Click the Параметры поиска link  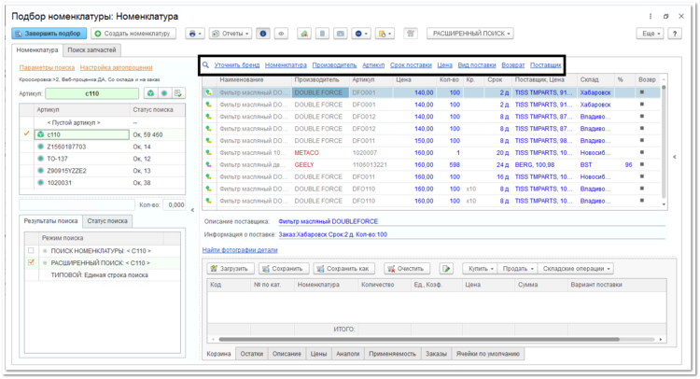point(47,67)
